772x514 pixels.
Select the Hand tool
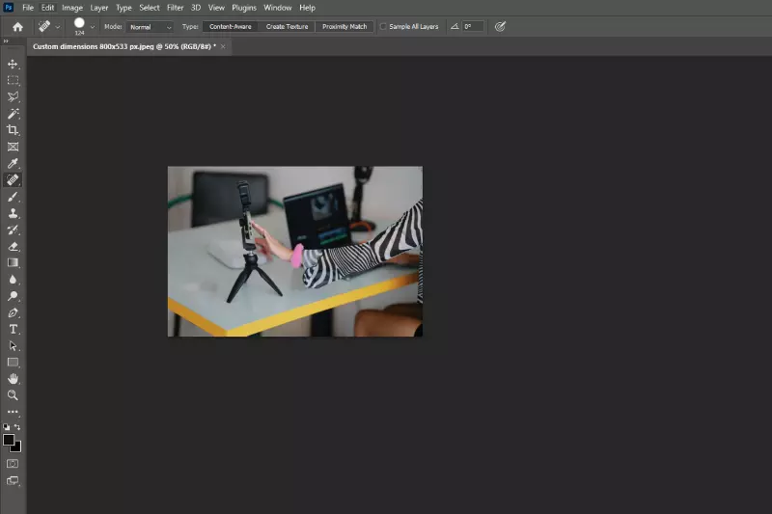point(13,379)
